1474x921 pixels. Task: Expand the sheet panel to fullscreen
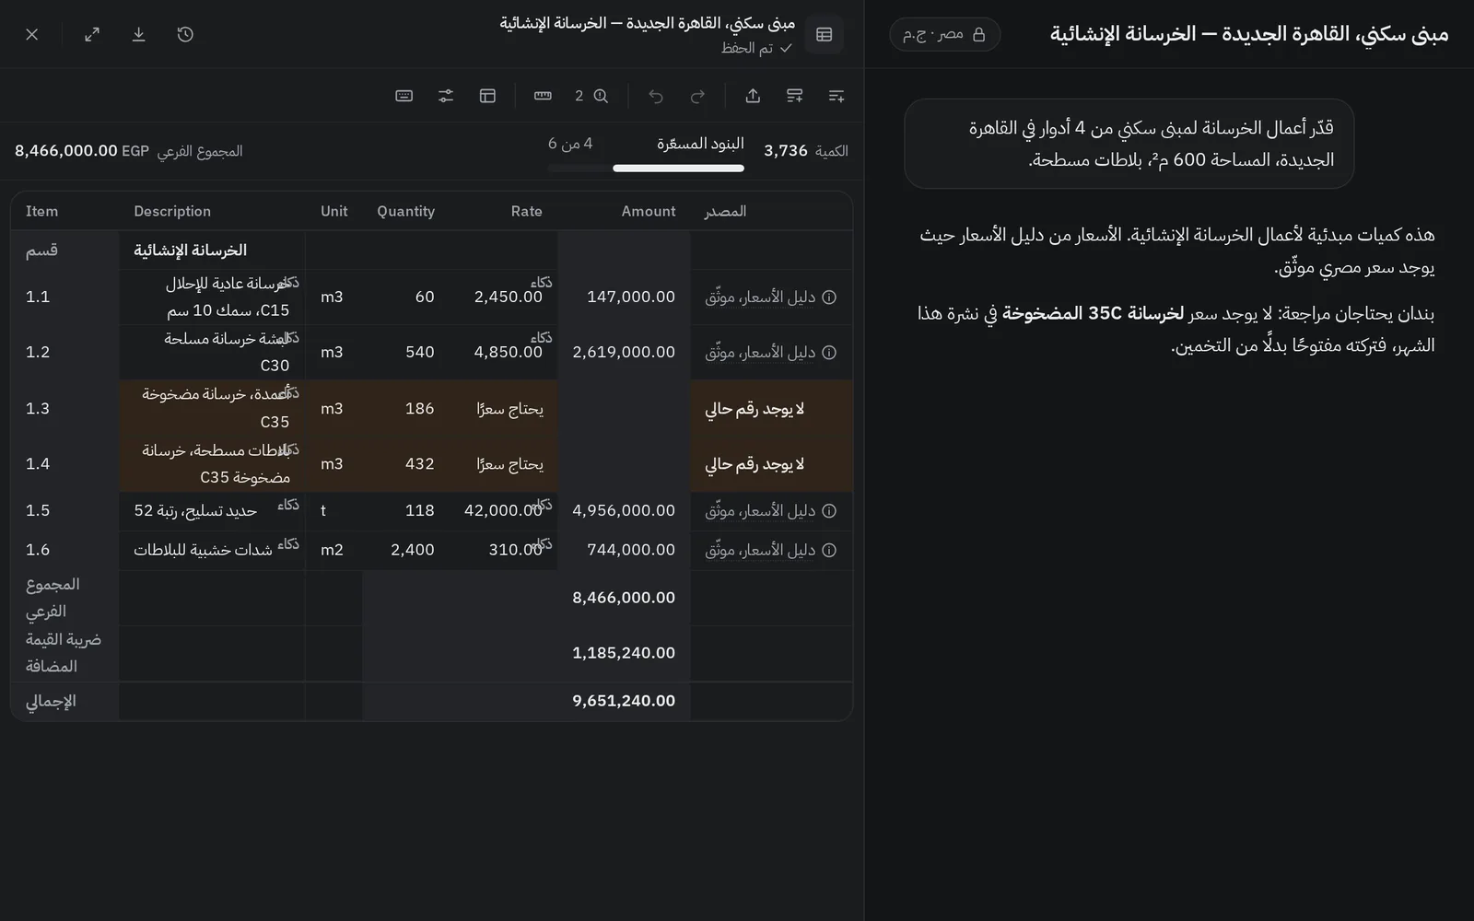point(92,34)
